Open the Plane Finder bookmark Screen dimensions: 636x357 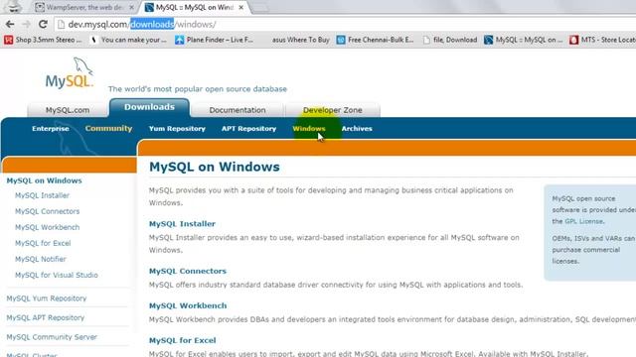(215, 40)
